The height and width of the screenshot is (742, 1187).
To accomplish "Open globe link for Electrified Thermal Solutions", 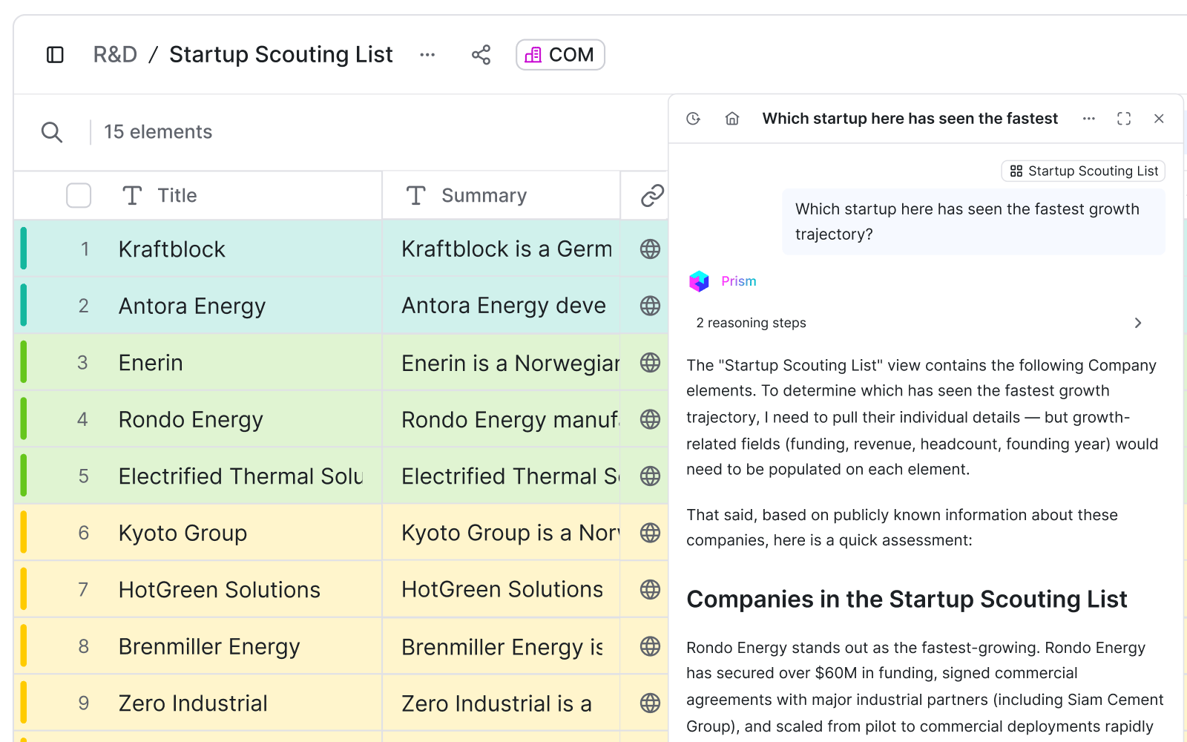I will click(x=650, y=476).
